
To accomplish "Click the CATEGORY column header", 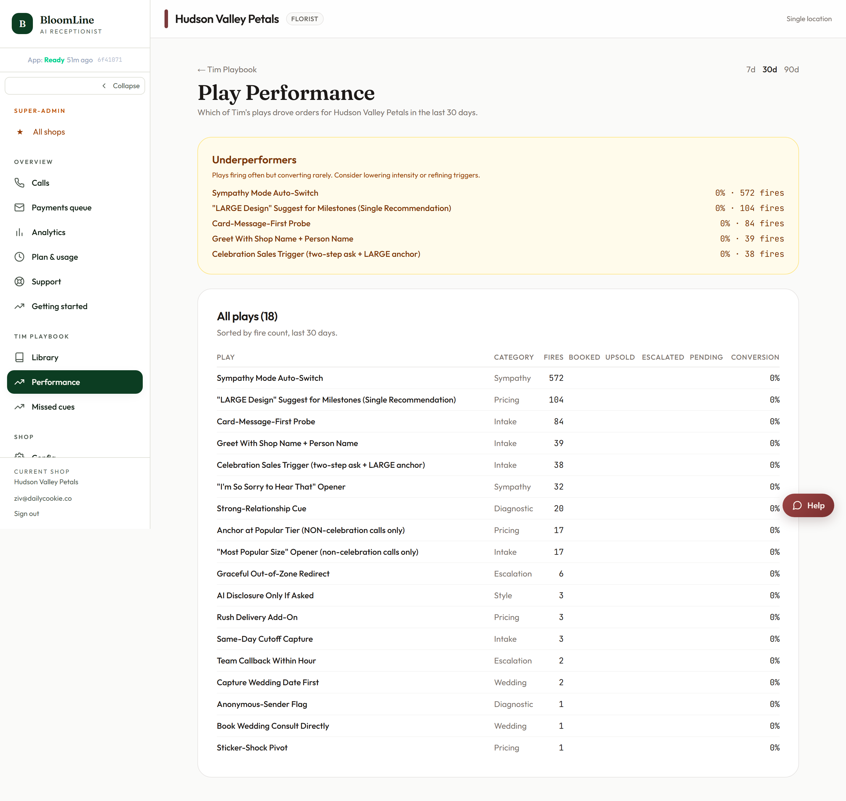I will (513, 357).
